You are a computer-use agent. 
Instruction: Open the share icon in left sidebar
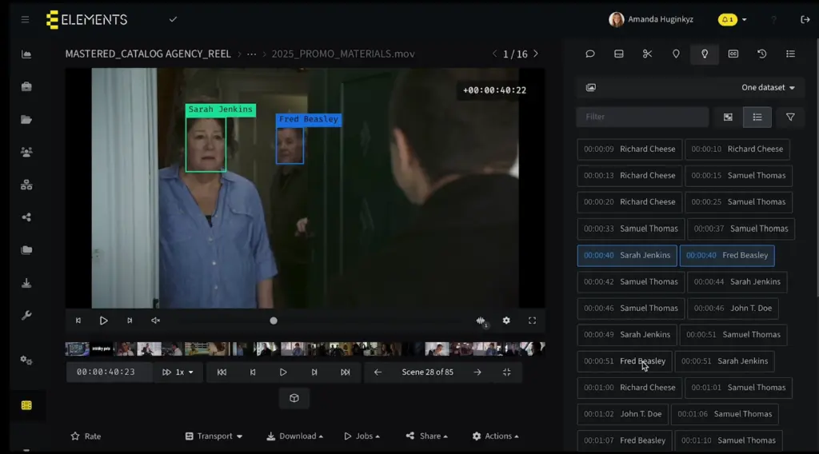pyautogui.click(x=26, y=217)
